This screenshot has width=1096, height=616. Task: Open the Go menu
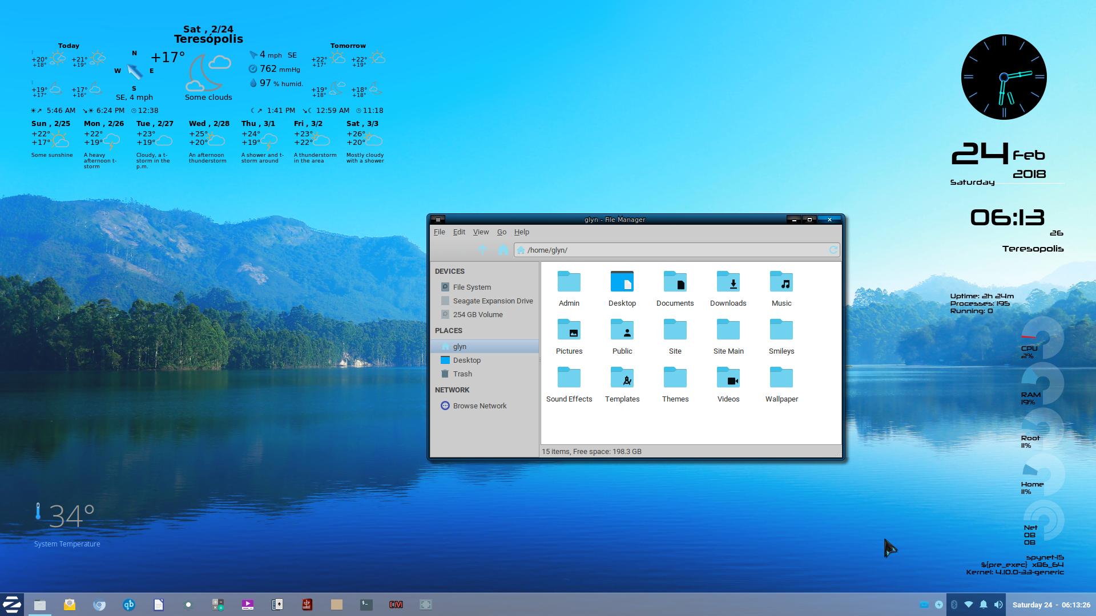tap(502, 232)
